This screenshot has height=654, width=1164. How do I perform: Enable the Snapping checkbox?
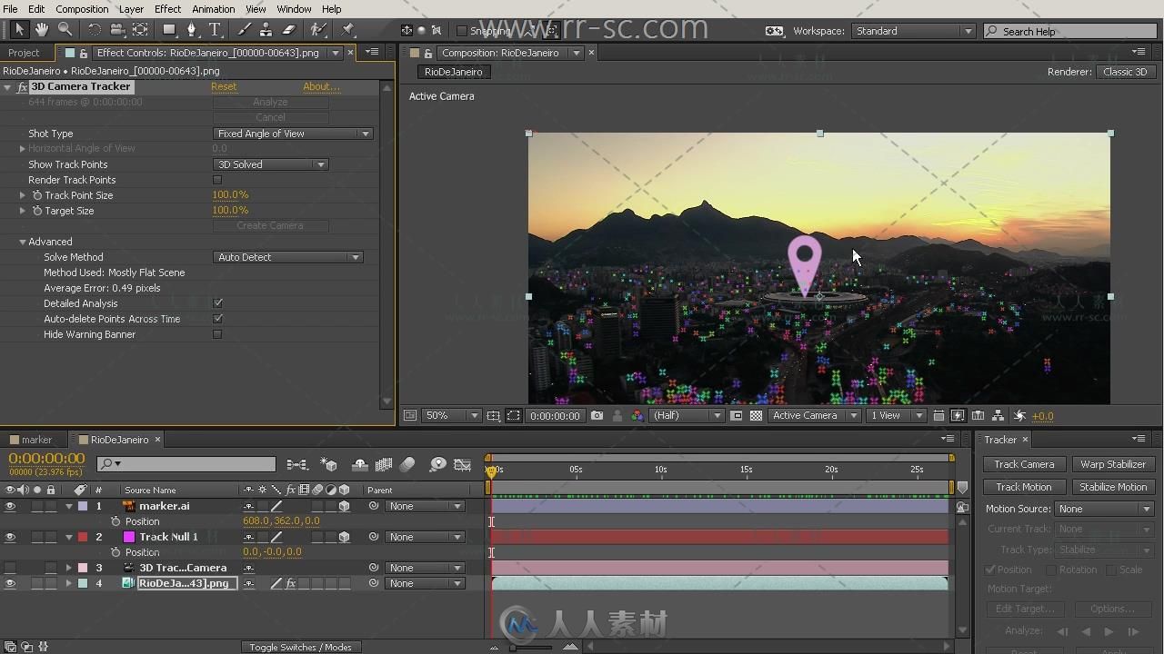coord(462,31)
